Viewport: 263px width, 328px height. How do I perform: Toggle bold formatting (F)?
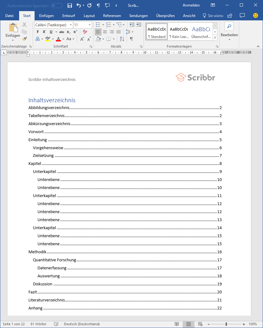[x=38, y=32]
